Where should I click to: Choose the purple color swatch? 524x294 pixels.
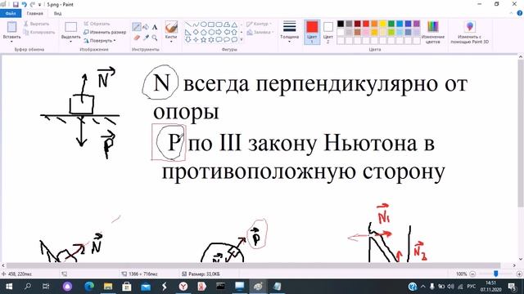coord(417,24)
